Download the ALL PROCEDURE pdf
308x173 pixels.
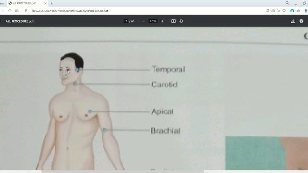click(x=293, y=21)
